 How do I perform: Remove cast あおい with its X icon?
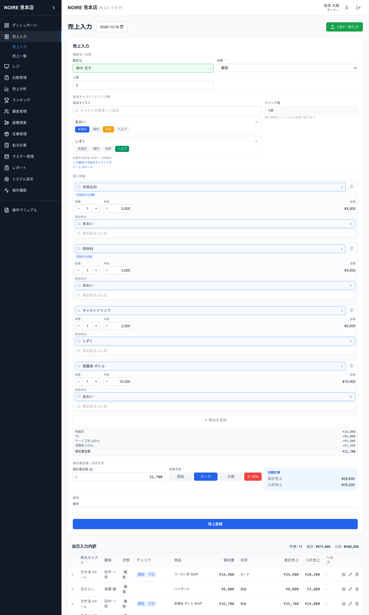tap(257, 122)
